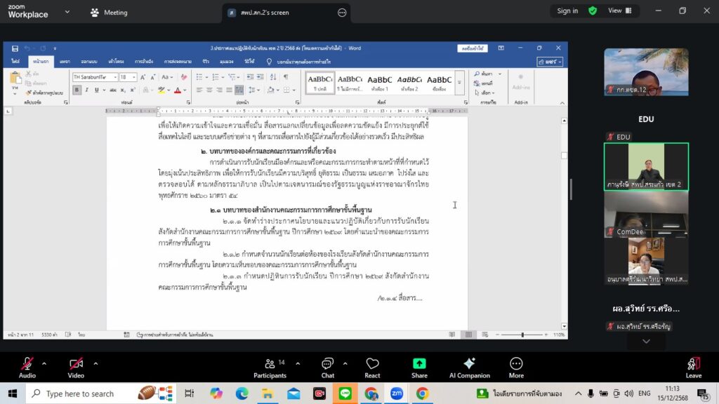Click the React heart icon
This screenshot has height=404, width=719.
point(372,367)
